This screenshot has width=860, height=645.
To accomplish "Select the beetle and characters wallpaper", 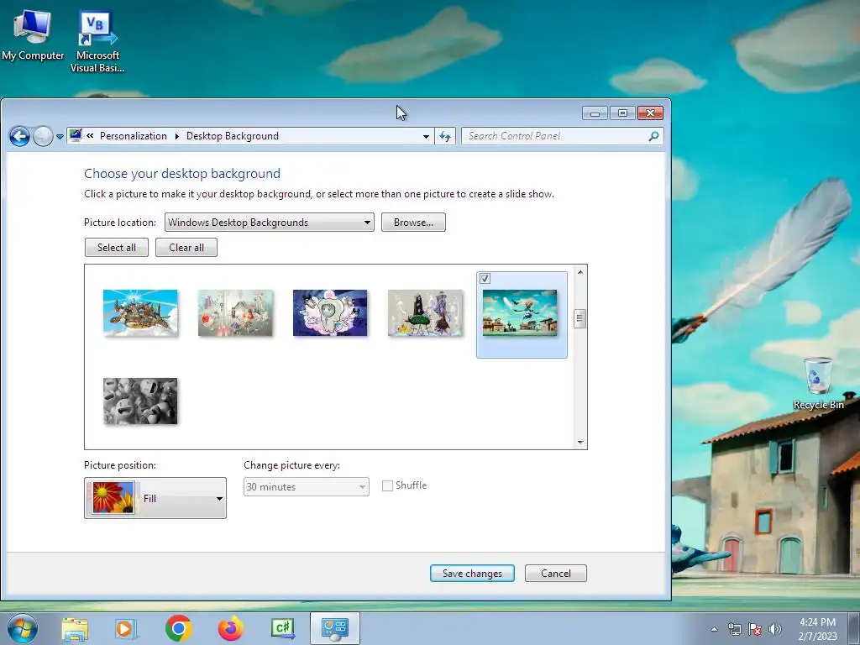I will point(425,312).
